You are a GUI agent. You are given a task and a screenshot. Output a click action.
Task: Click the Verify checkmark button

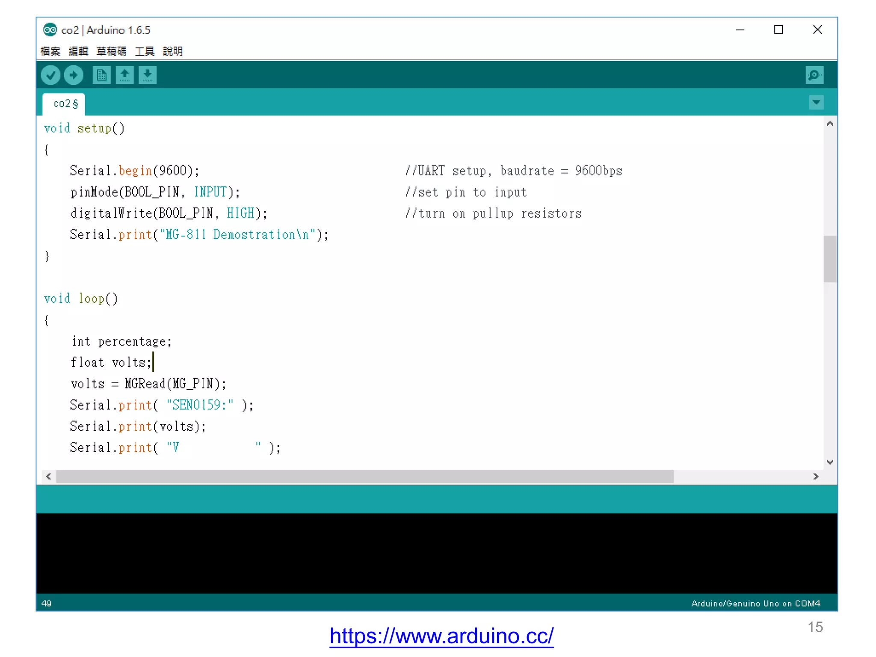pyautogui.click(x=50, y=75)
